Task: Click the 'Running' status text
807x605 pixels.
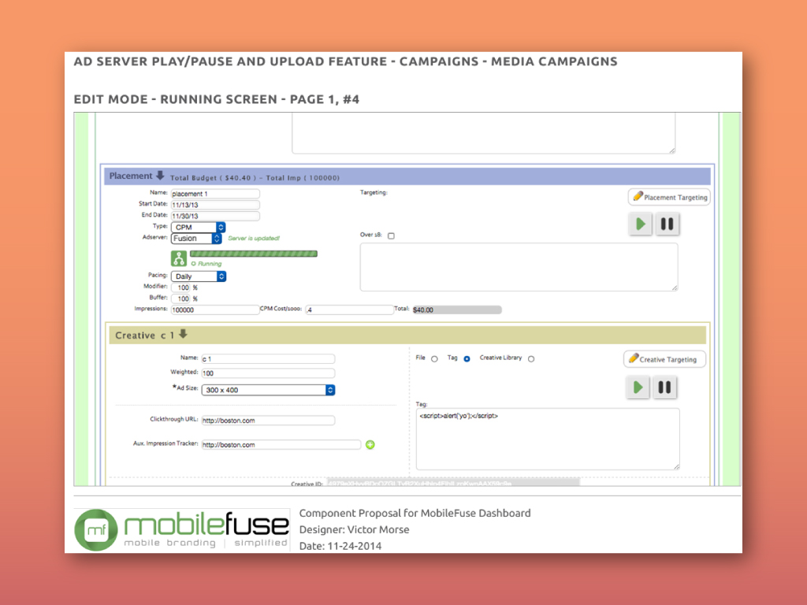Action: tap(210, 263)
